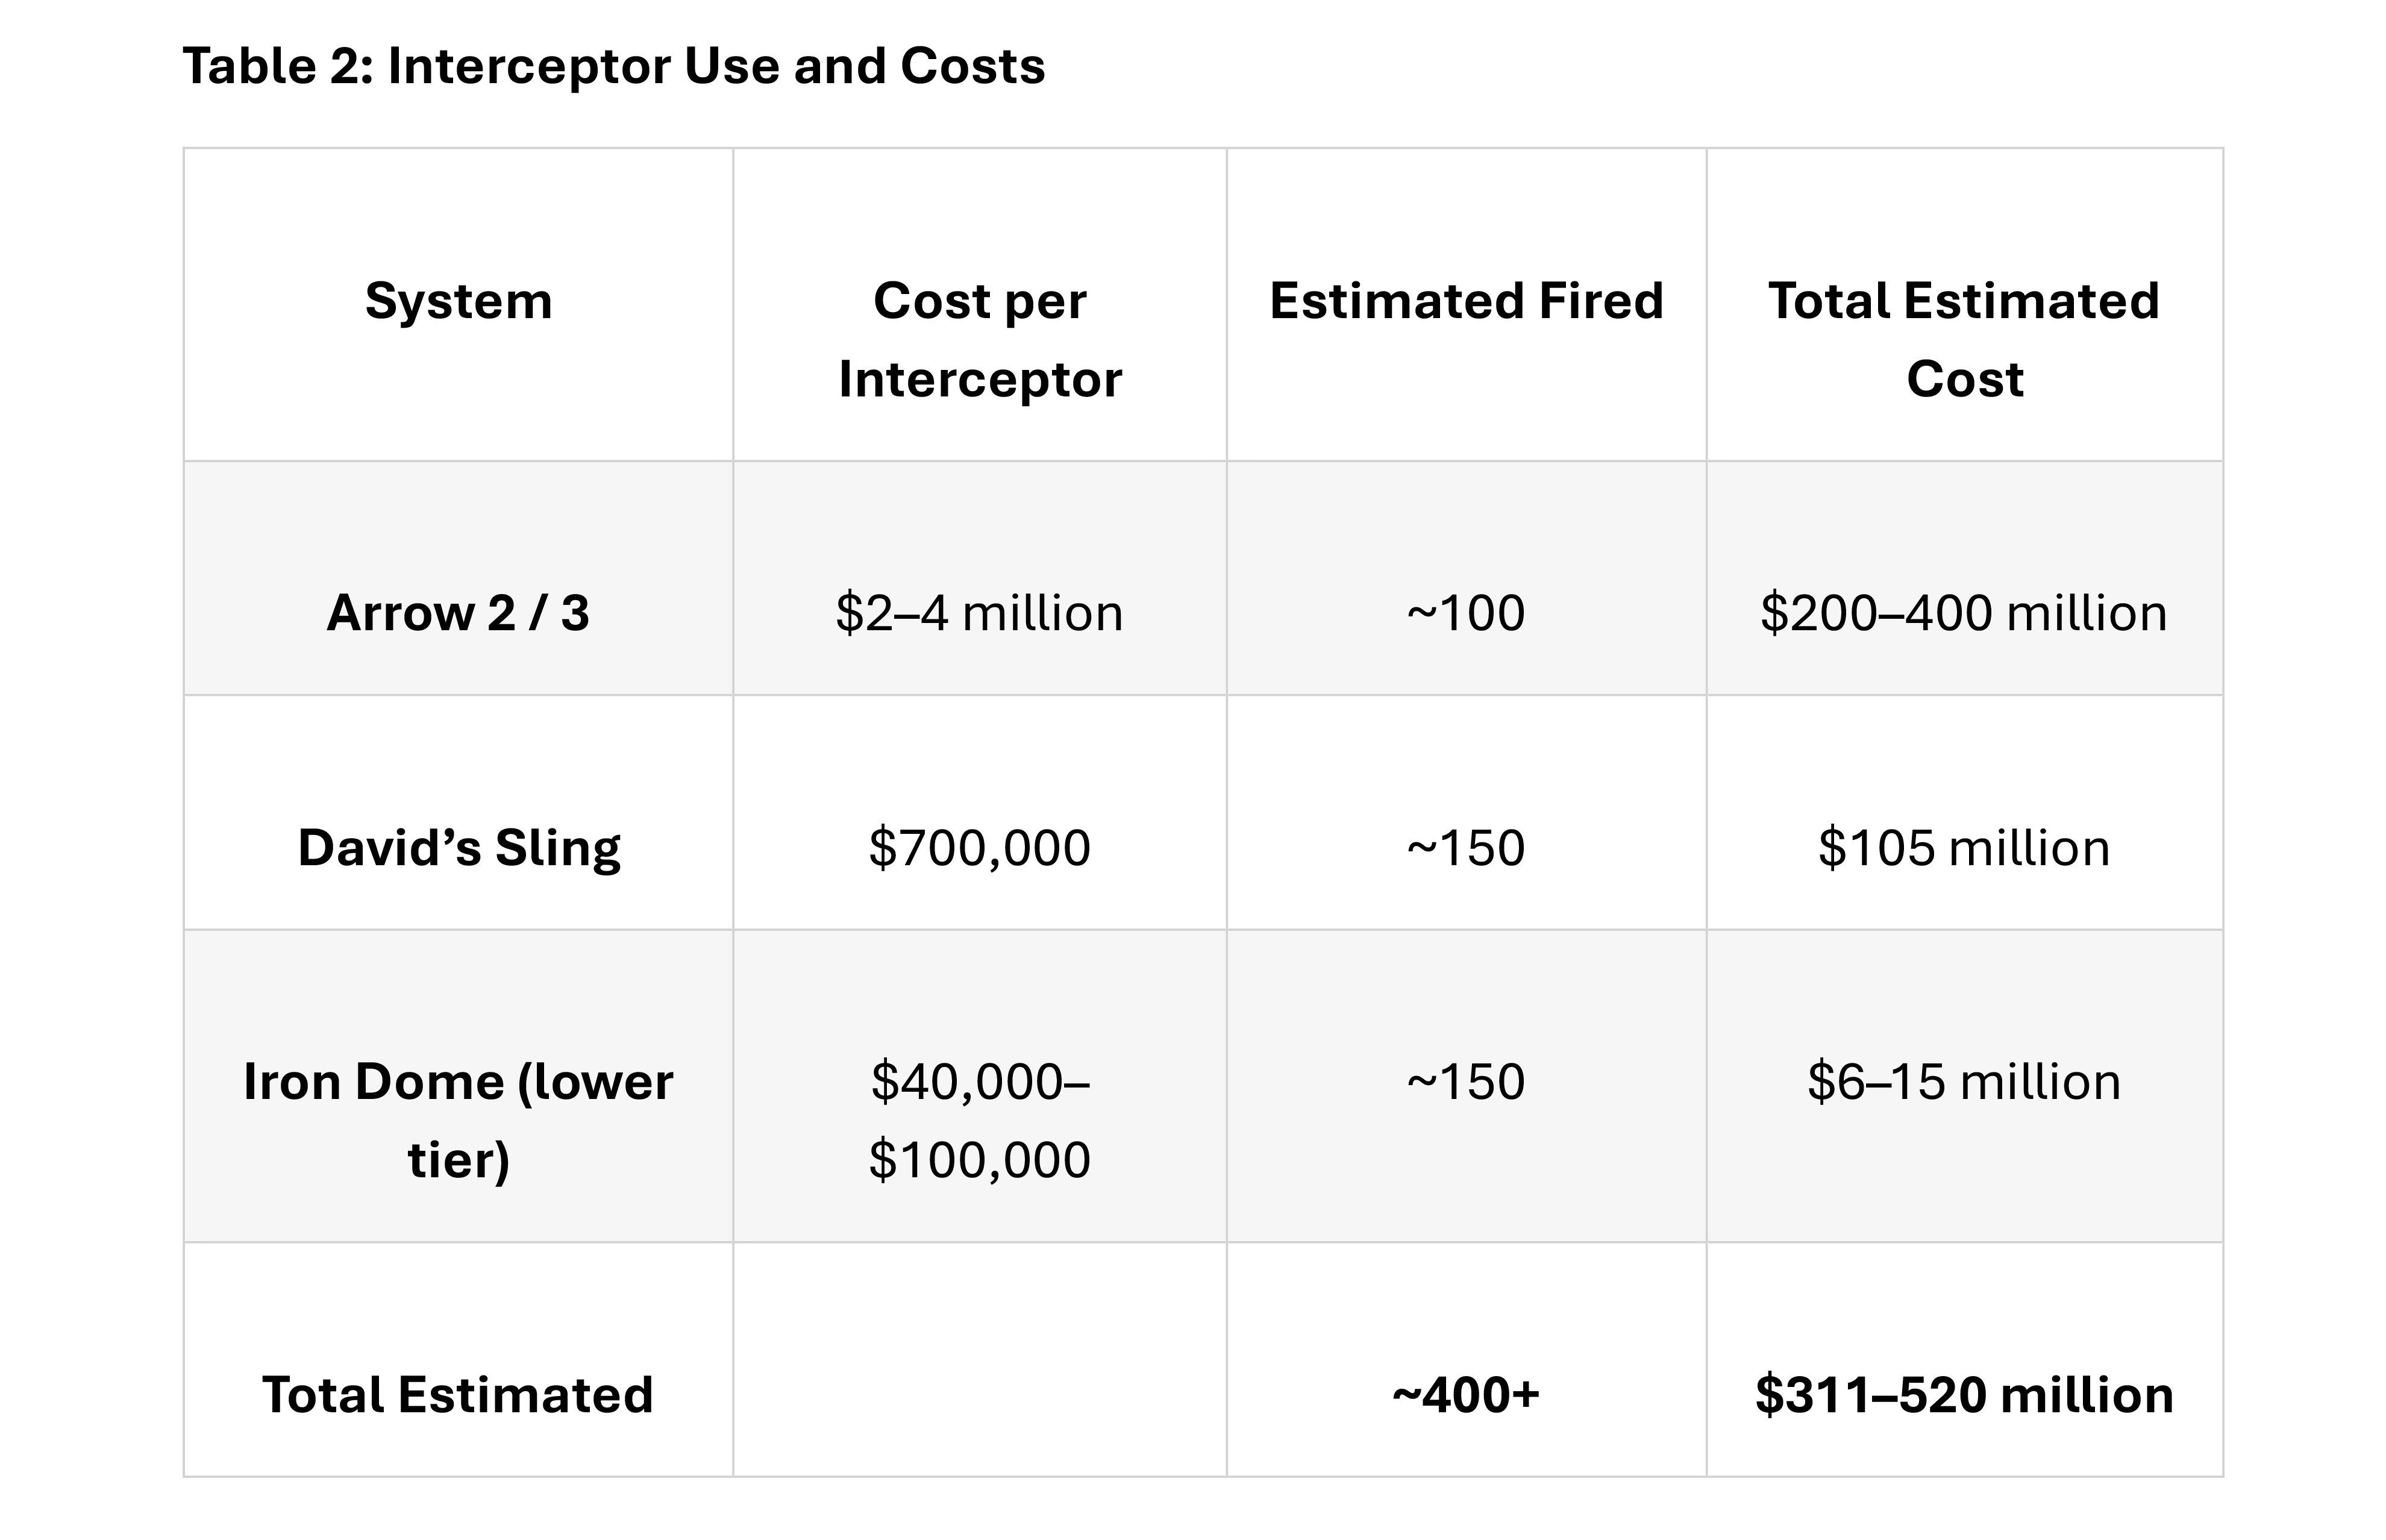The image size is (2386, 1540).
Task: Click the '$6–15 million' total cell
Action: (1964, 1082)
